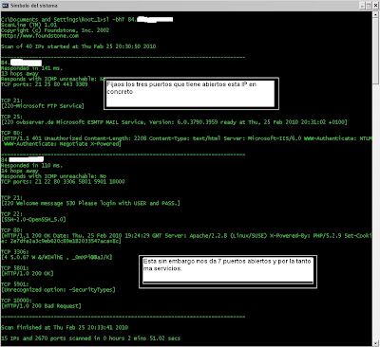
Task: Click the '[4 5.0.67' MySQL banner
Action: 57,257
